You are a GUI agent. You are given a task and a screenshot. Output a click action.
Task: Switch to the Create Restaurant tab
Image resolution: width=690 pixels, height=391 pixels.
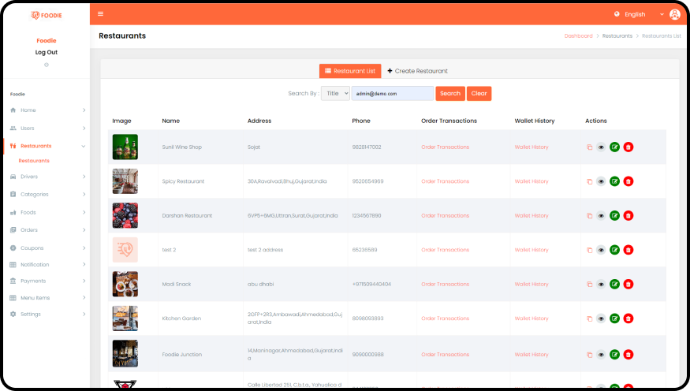coord(417,71)
